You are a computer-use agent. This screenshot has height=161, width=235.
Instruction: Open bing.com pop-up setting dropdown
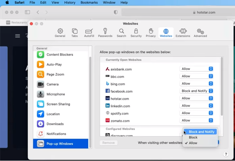coord(196,83)
